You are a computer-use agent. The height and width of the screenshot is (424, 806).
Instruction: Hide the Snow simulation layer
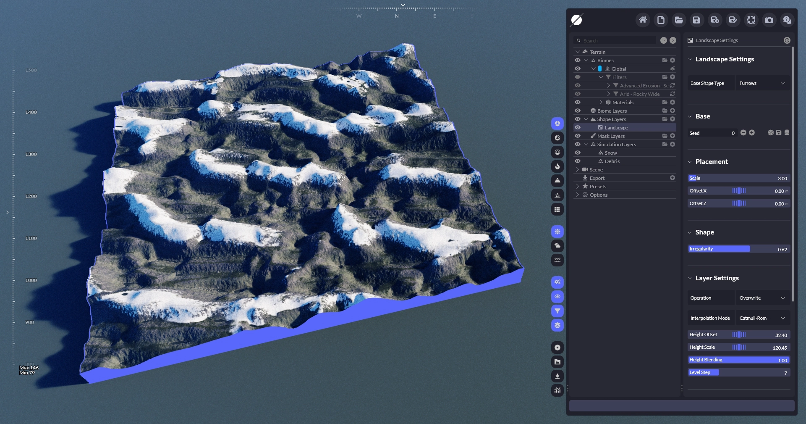click(x=578, y=153)
